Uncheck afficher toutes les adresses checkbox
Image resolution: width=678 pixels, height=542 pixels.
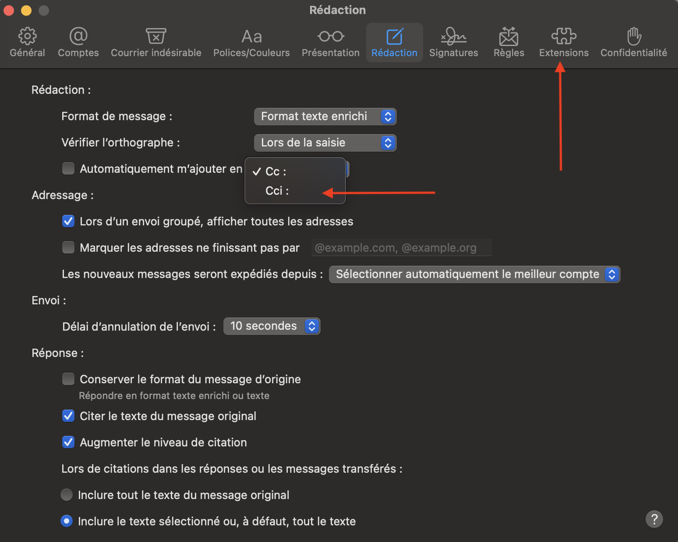coord(68,221)
